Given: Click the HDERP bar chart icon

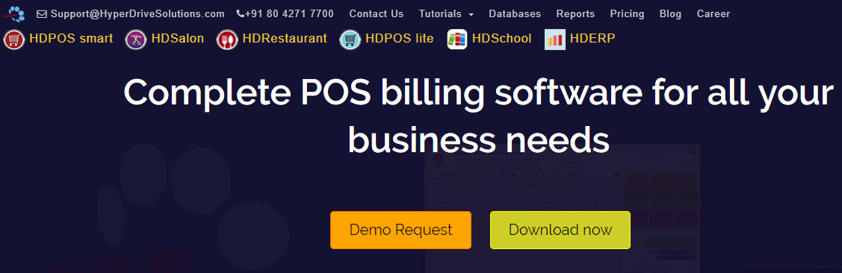Looking at the screenshot, I should click(554, 39).
